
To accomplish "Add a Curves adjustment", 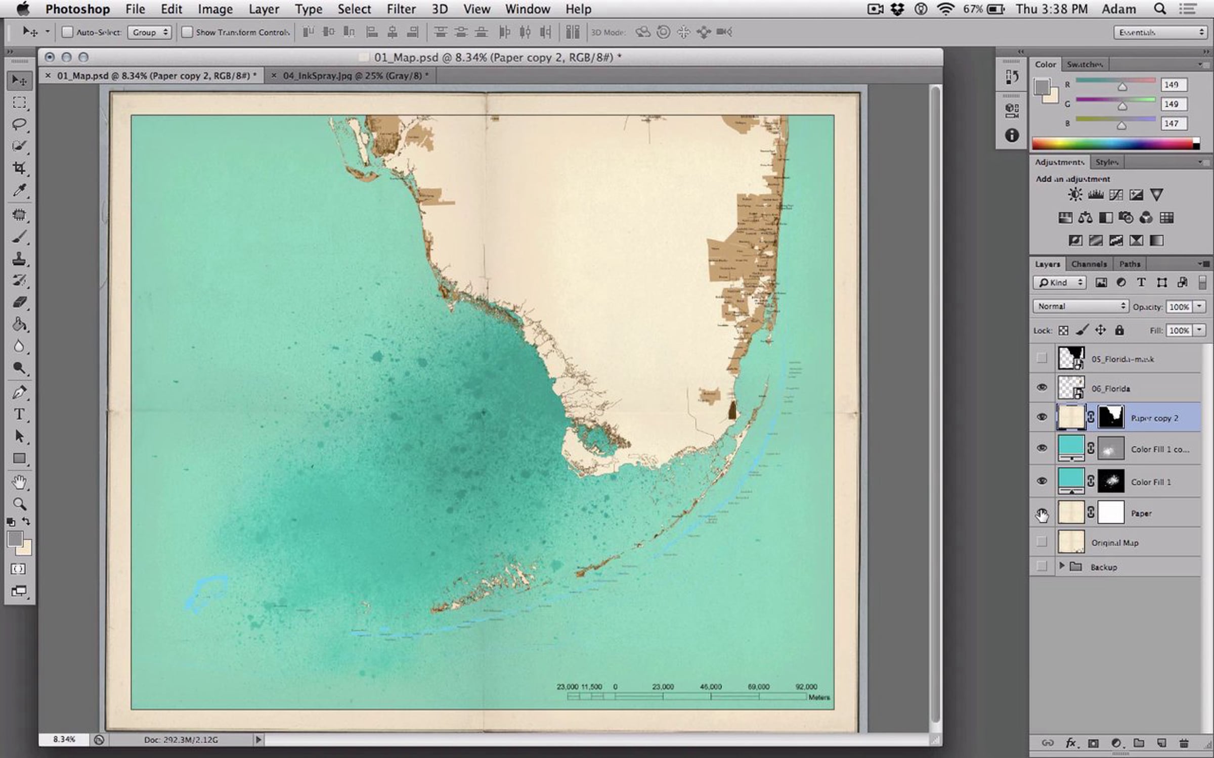I will point(1116,195).
